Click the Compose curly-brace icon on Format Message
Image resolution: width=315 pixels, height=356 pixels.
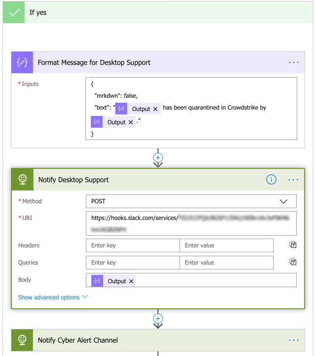coord(22,62)
